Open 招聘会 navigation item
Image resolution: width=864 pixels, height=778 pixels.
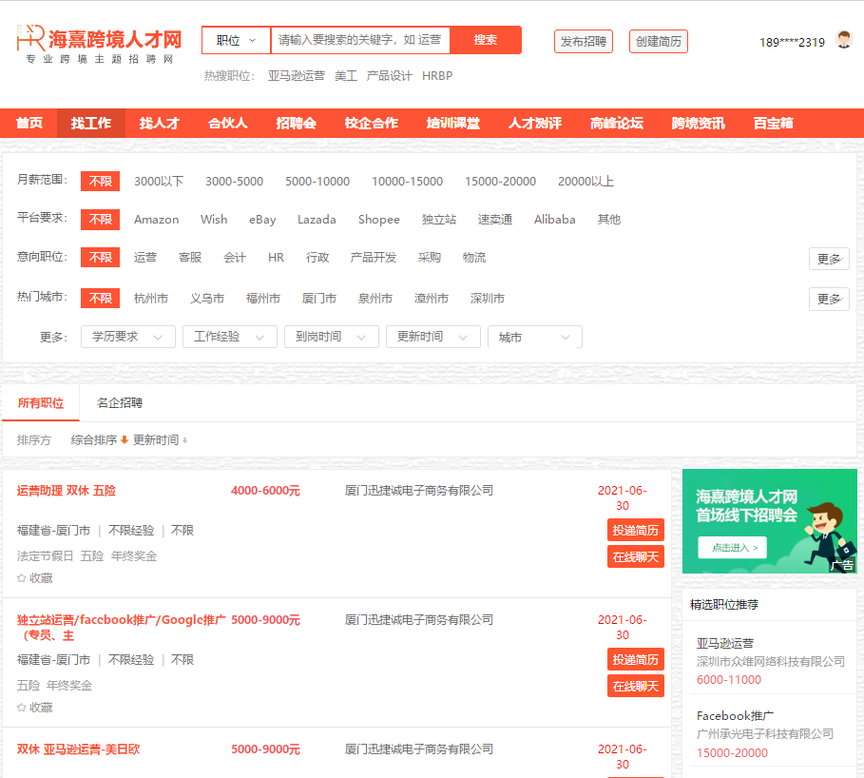pyautogui.click(x=296, y=123)
